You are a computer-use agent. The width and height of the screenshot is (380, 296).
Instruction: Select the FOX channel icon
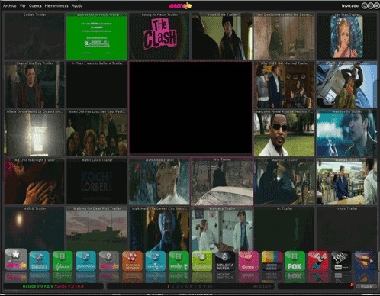point(295,261)
